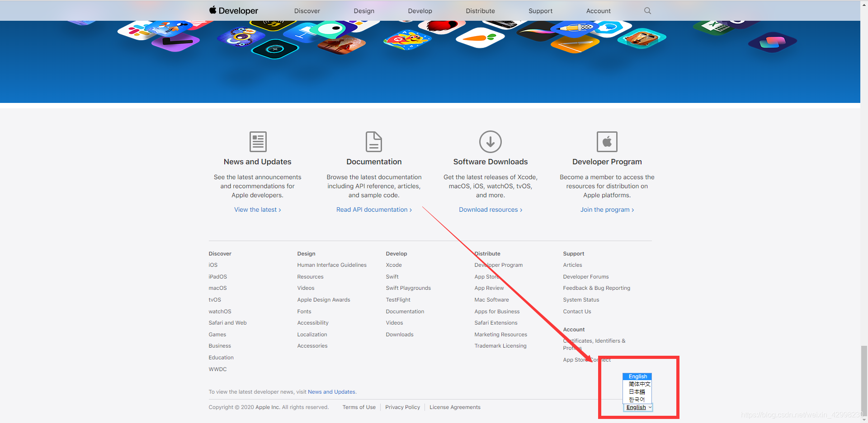Follow the View the latest link
Viewport: 868px width, 423px height.
[x=257, y=209]
